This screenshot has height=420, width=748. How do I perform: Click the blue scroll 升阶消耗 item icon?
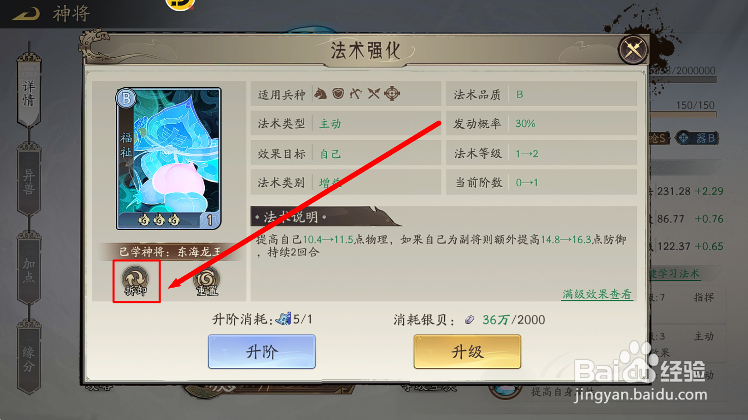click(284, 319)
